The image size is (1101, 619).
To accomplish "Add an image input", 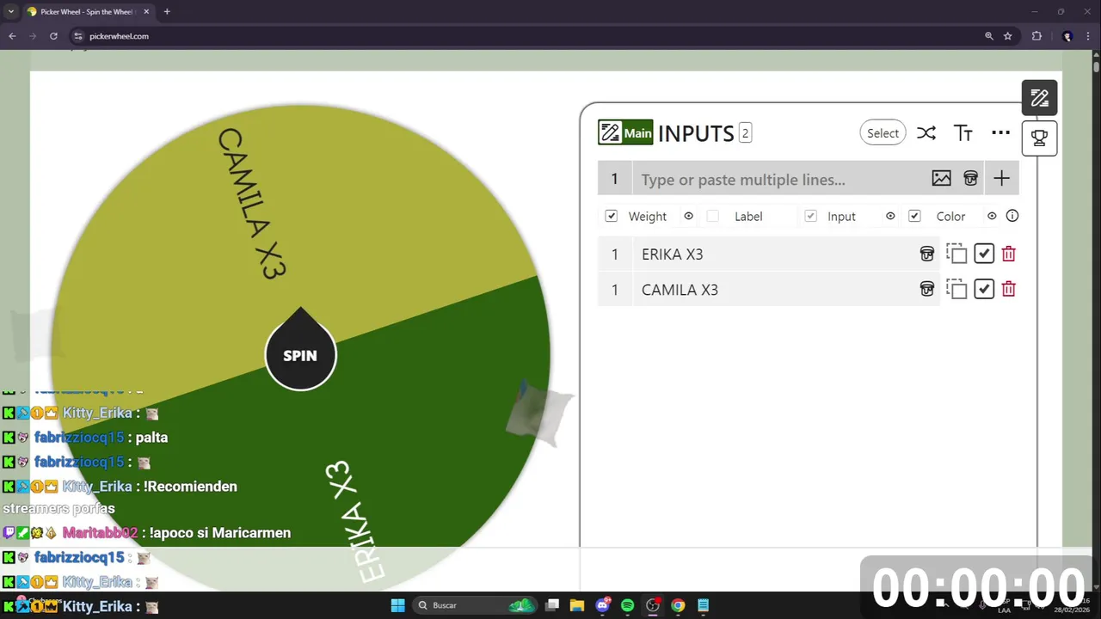I will [x=941, y=179].
